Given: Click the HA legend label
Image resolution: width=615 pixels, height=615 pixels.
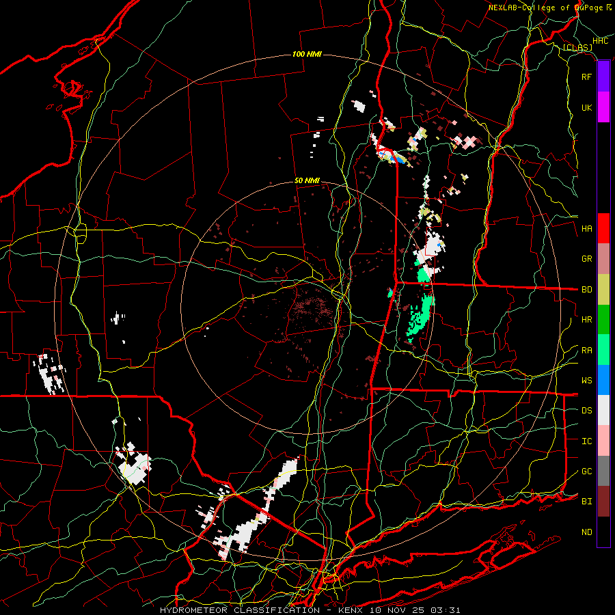Looking at the screenshot, I should click(586, 229).
